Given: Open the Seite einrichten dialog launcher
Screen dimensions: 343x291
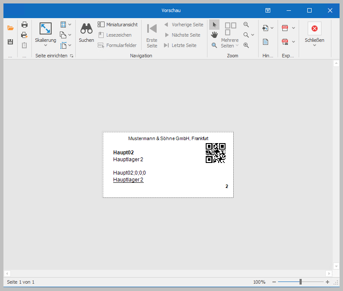Looking at the screenshot, I should (x=72, y=56).
